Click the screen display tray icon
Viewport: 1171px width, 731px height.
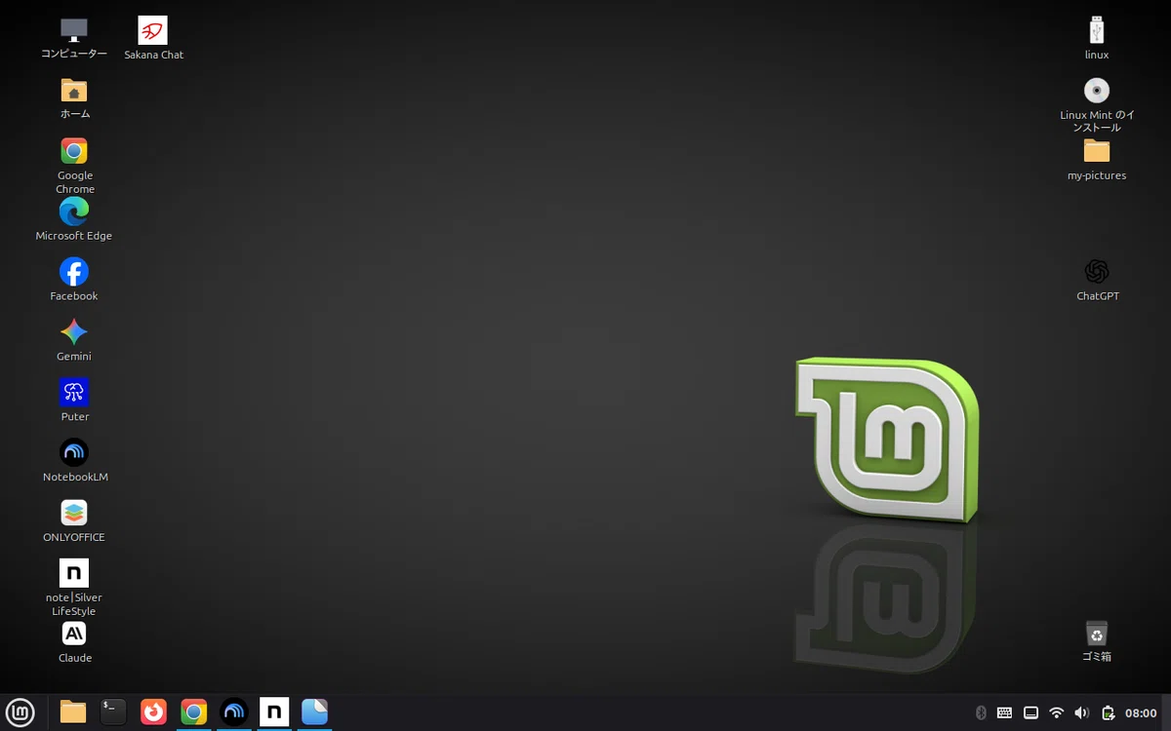1030,713
